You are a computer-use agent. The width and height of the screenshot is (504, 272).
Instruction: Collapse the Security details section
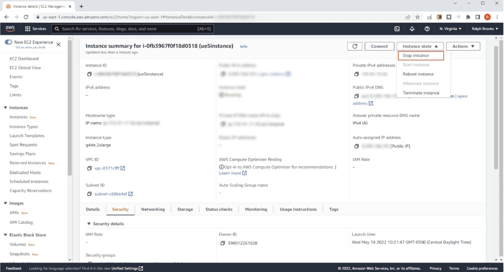(x=89, y=224)
